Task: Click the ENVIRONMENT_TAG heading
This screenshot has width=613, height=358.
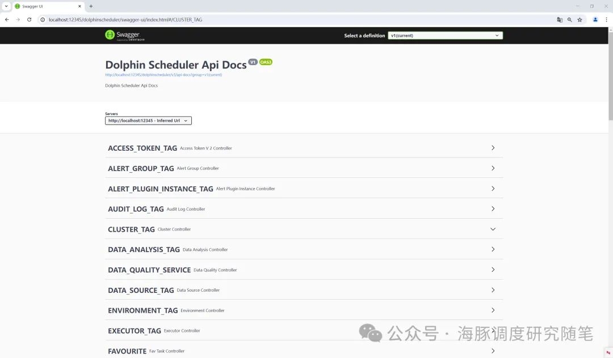Action: (142, 310)
